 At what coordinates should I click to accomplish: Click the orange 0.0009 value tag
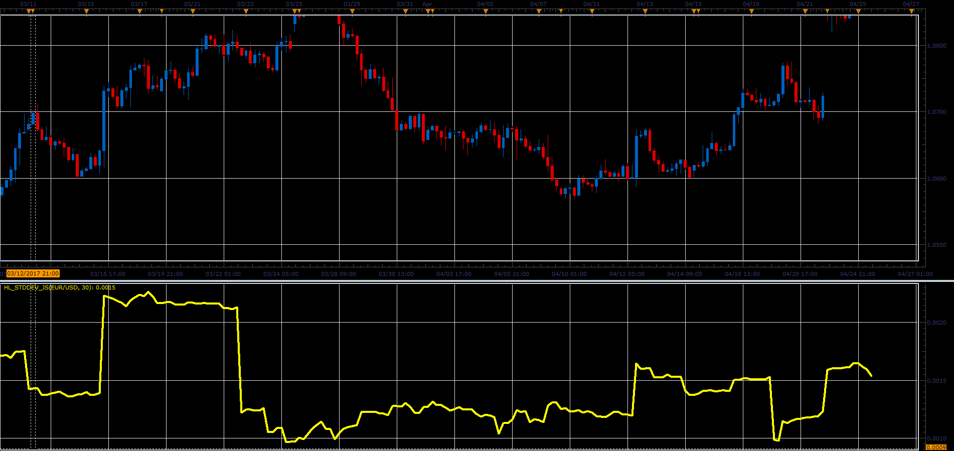coord(936,447)
